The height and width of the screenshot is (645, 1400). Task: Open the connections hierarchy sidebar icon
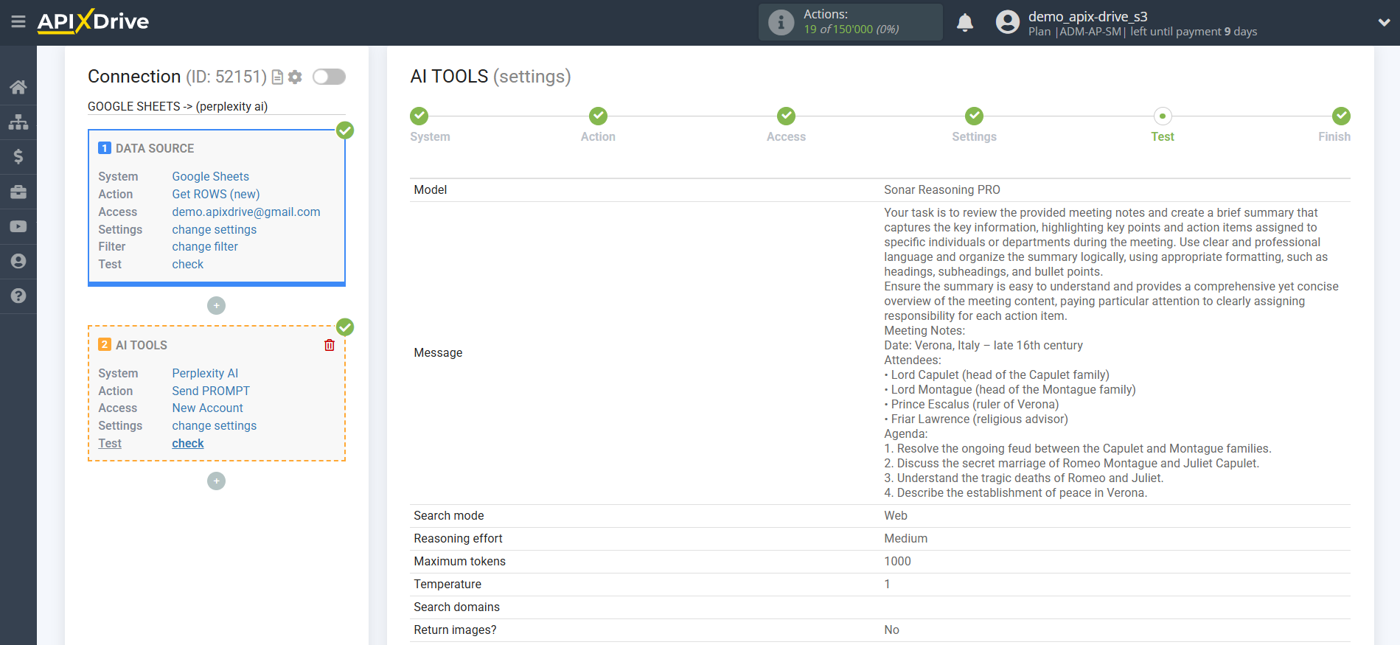coord(18,122)
